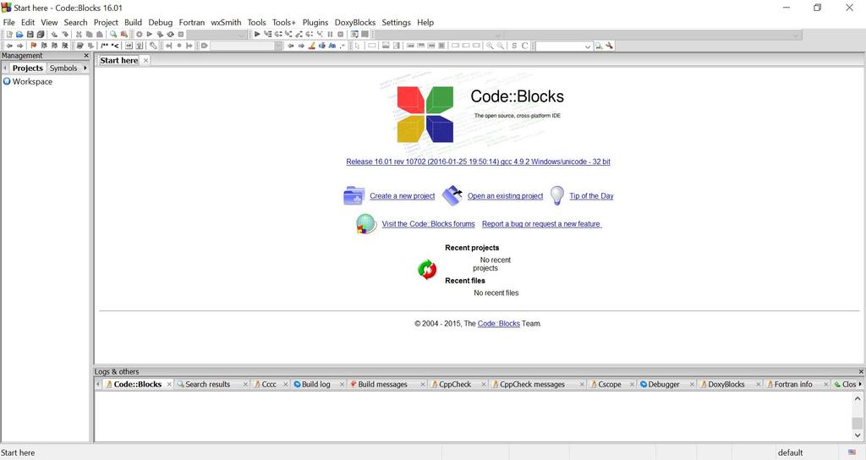Open the DoxyBlocks menu
Image resolution: width=866 pixels, height=460 pixels.
tap(354, 22)
